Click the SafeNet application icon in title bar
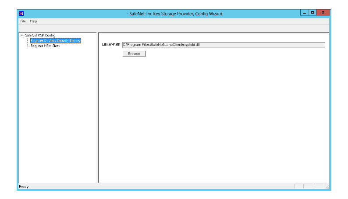This screenshot has width=348, height=199. pos(21,14)
